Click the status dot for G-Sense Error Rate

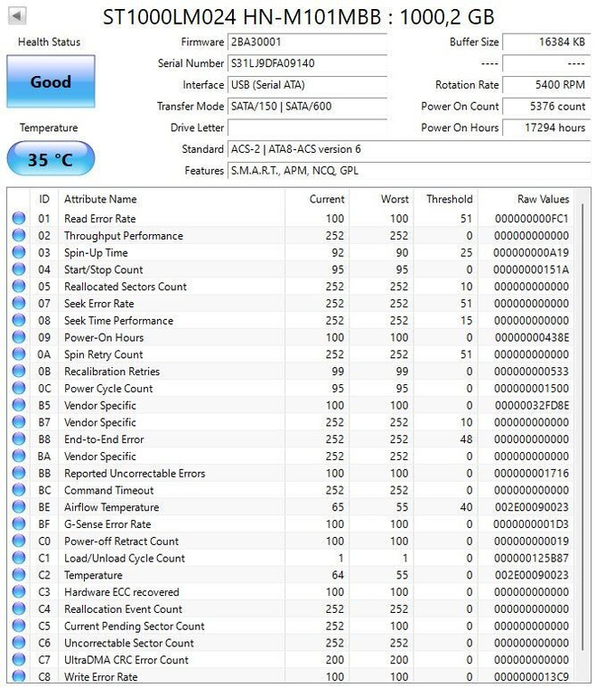[x=19, y=523]
